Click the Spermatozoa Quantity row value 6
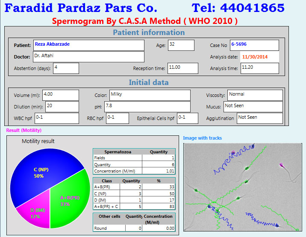This screenshot has height=237, width=306. [x=159, y=165]
